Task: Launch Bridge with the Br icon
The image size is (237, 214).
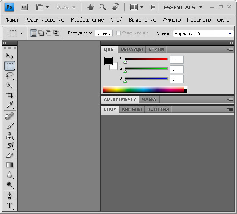Action: click(x=24, y=7)
